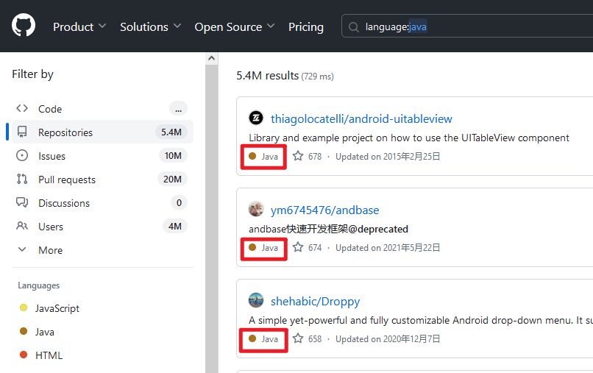Viewport: 593px width, 373px height.
Task: Click the yellow JavaScript color dot
Action: tap(24, 308)
